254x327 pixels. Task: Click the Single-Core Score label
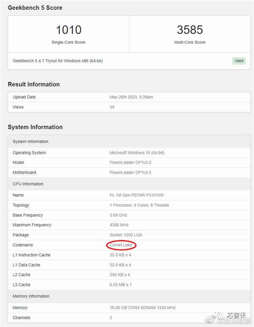69,42
